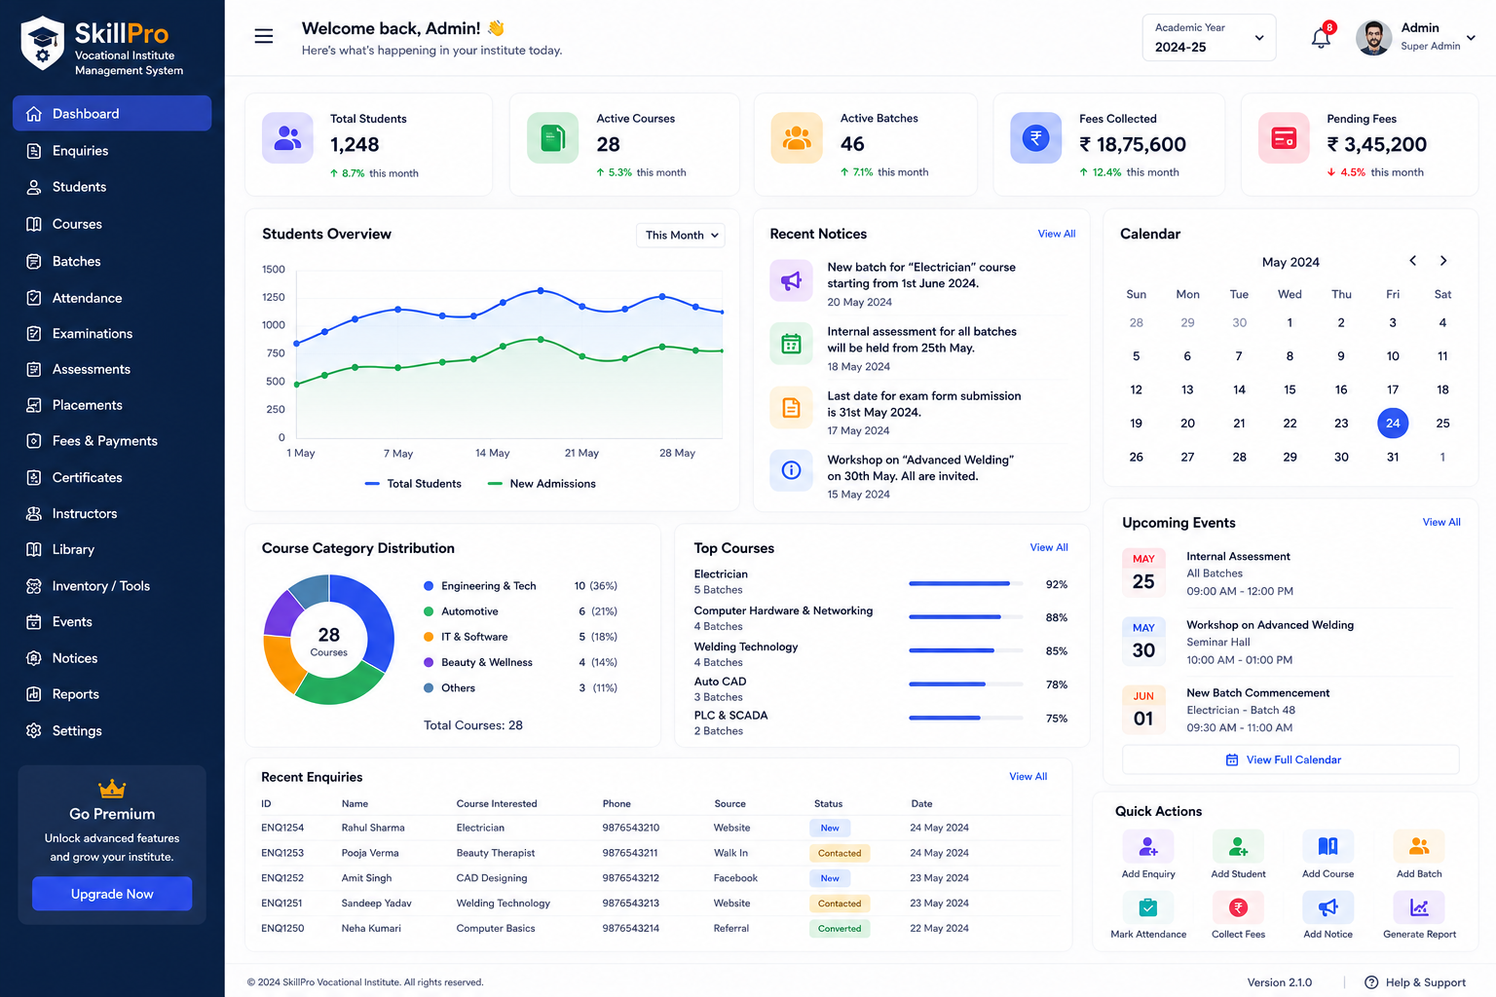Click the Generate Report quick action icon
The height and width of the screenshot is (997, 1496).
(x=1419, y=907)
